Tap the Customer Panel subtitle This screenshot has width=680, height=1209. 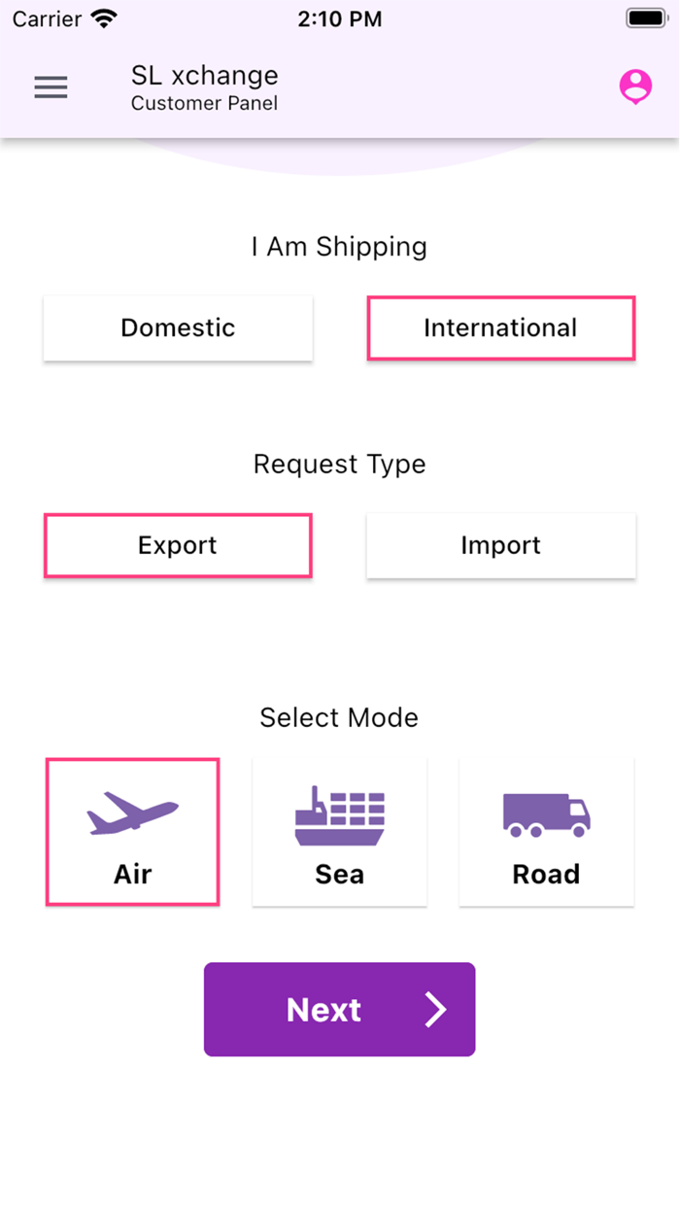(x=205, y=103)
